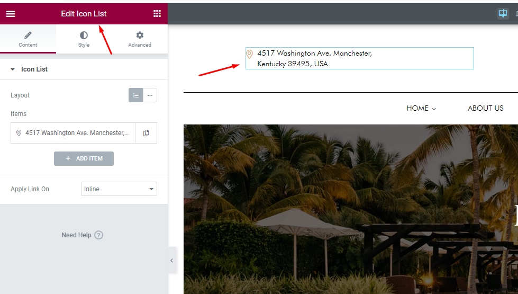Set layout to inline view
Screen dimensions: 518x294
(150, 95)
